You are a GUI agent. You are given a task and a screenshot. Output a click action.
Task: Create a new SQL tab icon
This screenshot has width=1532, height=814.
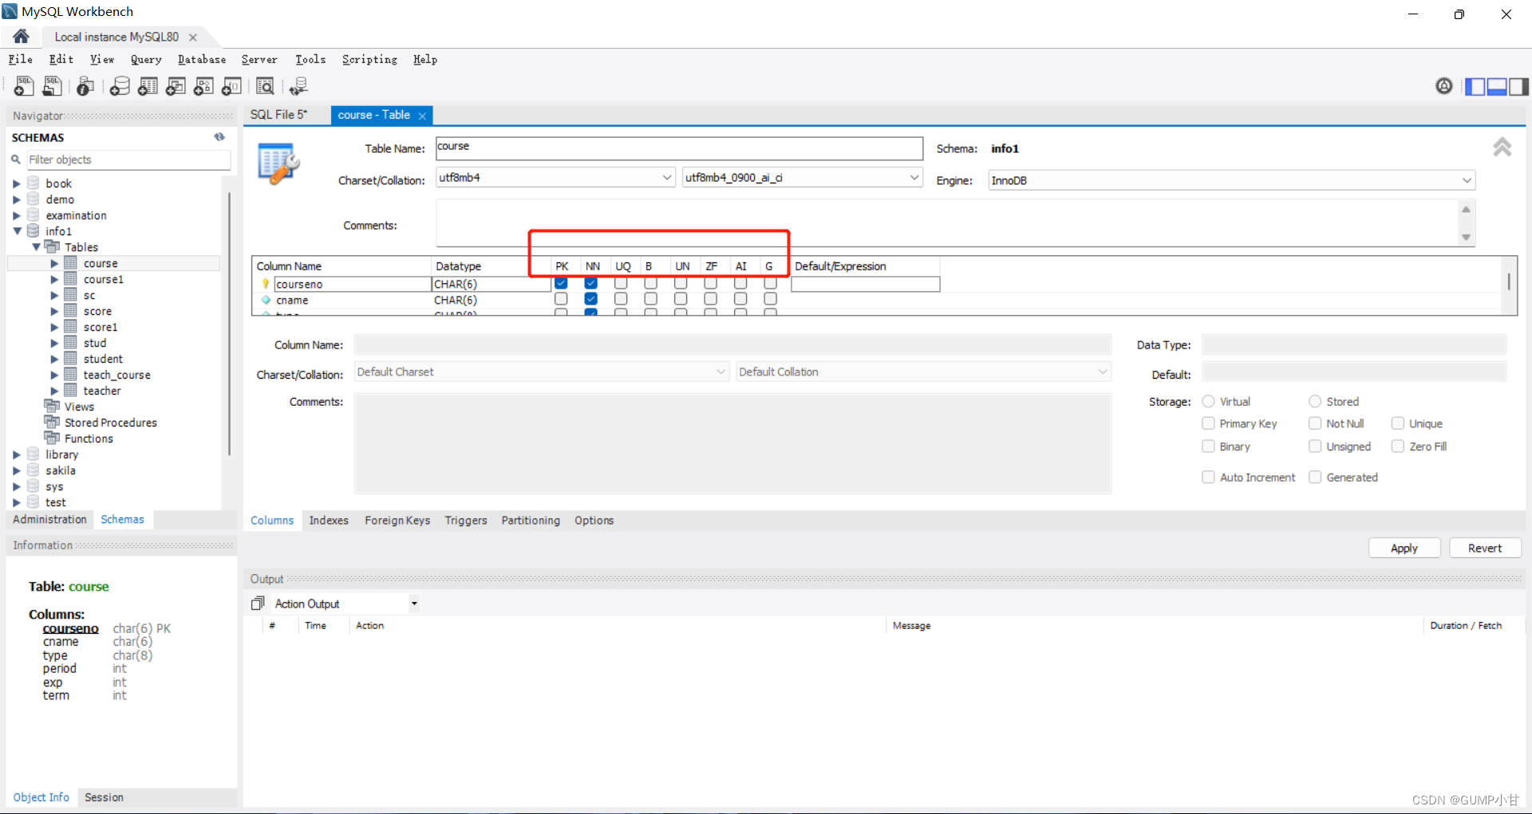pyautogui.click(x=24, y=85)
